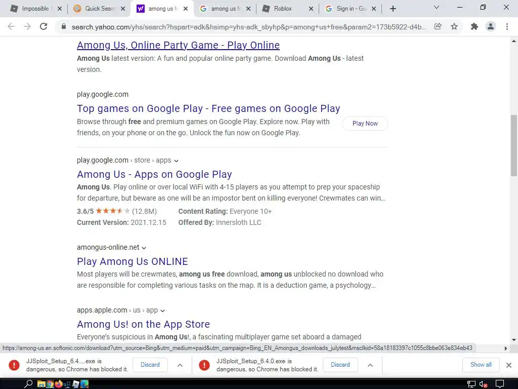Close the Impossible tab
The height and width of the screenshot is (389, 518).
click(60, 9)
